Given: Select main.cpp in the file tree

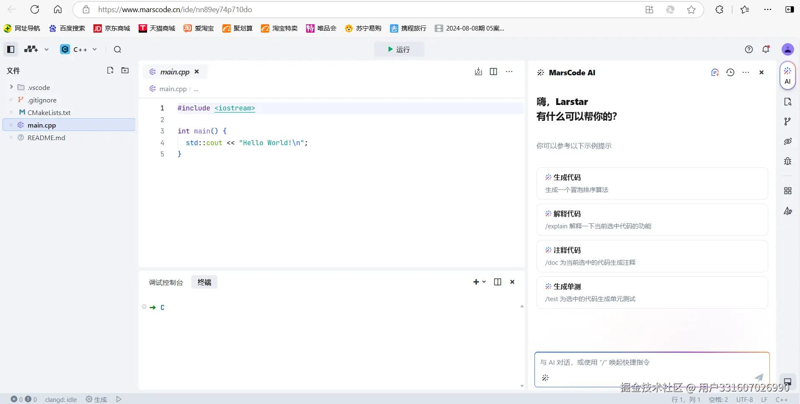Looking at the screenshot, I should coord(69,125).
